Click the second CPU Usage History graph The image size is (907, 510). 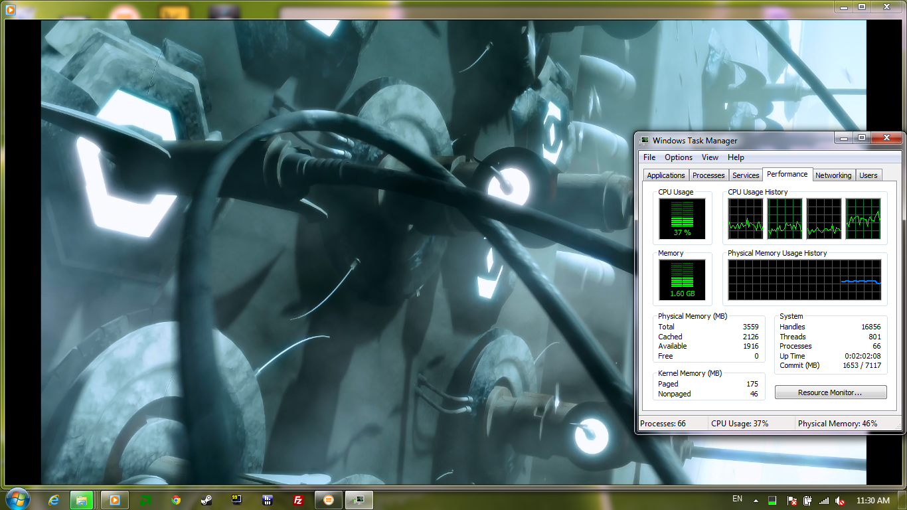[785, 218]
